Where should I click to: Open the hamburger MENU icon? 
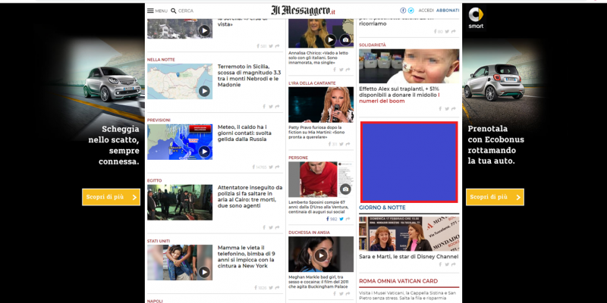tap(150, 11)
